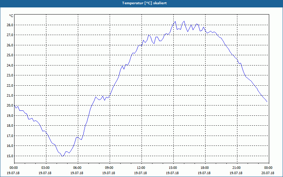The width and height of the screenshot is (283, 177).
Task: Click the '25,0' axis value
Action: tap(10, 55)
